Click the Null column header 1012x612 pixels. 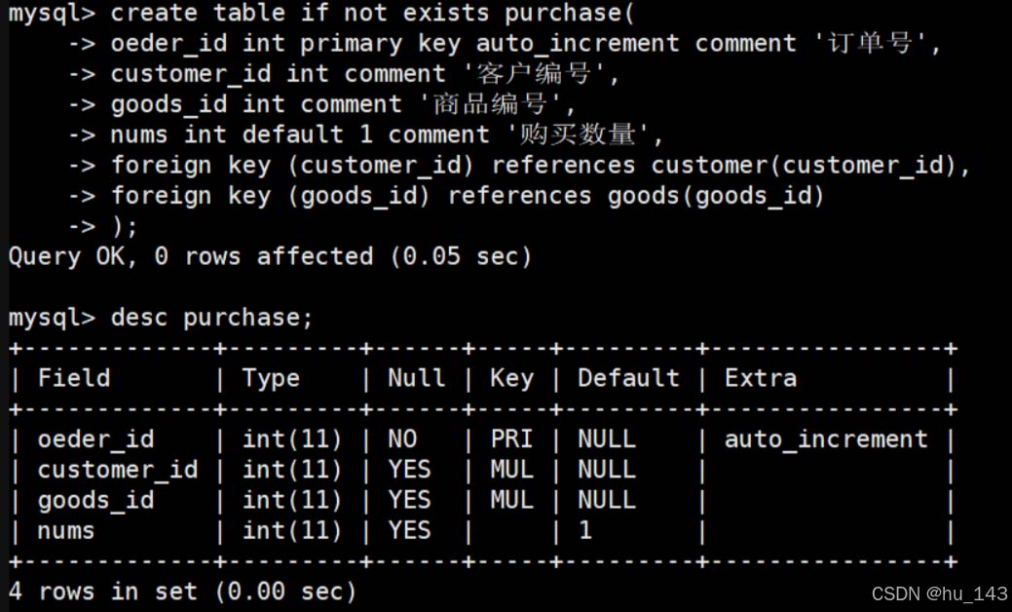(x=416, y=378)
